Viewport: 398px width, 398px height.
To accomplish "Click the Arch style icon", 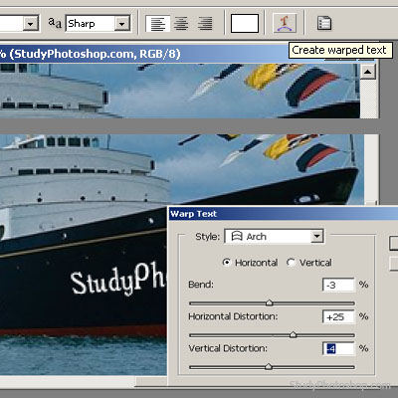I will [x=237, y=236].
